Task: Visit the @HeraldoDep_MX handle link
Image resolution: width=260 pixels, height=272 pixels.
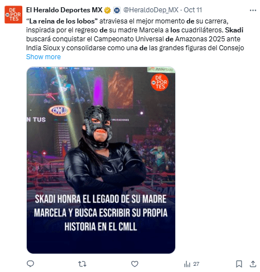Action: click(x=151, y=10)
